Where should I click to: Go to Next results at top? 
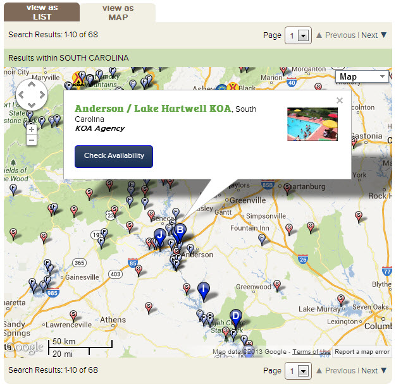pos(374,35)
